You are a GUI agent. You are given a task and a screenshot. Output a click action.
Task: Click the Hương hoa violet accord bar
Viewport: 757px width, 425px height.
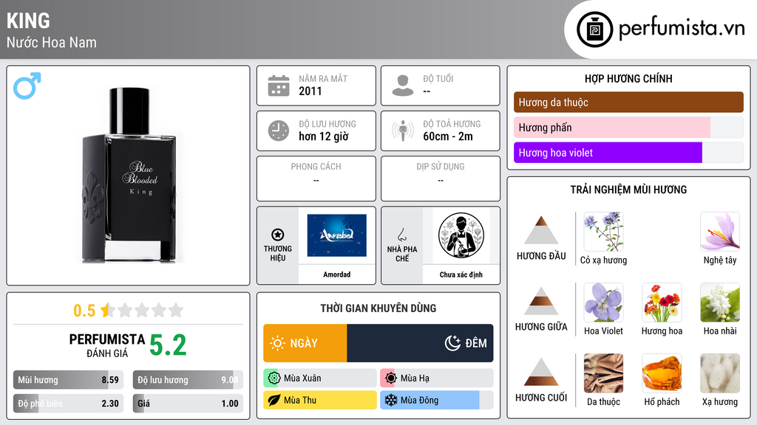point(628,152)
